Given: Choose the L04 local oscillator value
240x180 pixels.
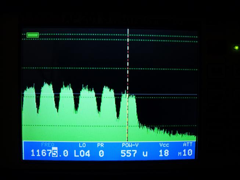Looking at the screenshot, I should [x=82, y=153].
